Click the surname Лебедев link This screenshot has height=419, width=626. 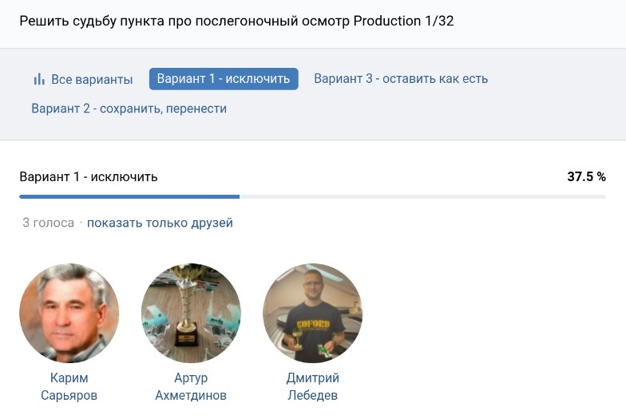312,395
